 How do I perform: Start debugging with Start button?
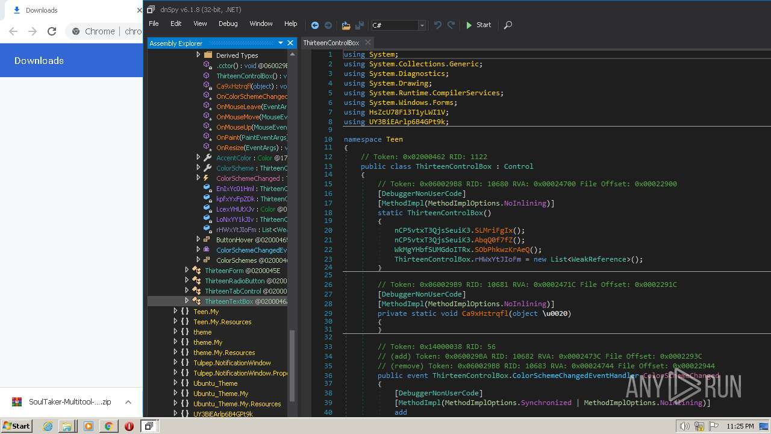pos(479,25)
